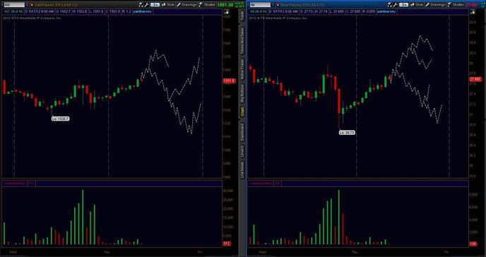Open the Style menu on the gold chart
This screenshot has width=486, height=257.
coord(168,5)
